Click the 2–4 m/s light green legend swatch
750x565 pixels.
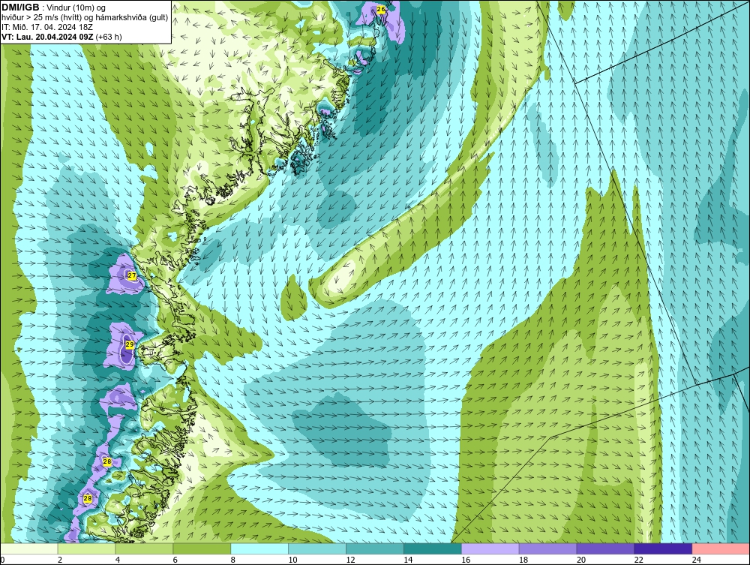coord(86,548)
